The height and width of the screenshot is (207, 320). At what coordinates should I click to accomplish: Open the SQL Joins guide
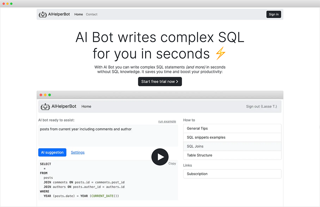(x=232, y=146)
